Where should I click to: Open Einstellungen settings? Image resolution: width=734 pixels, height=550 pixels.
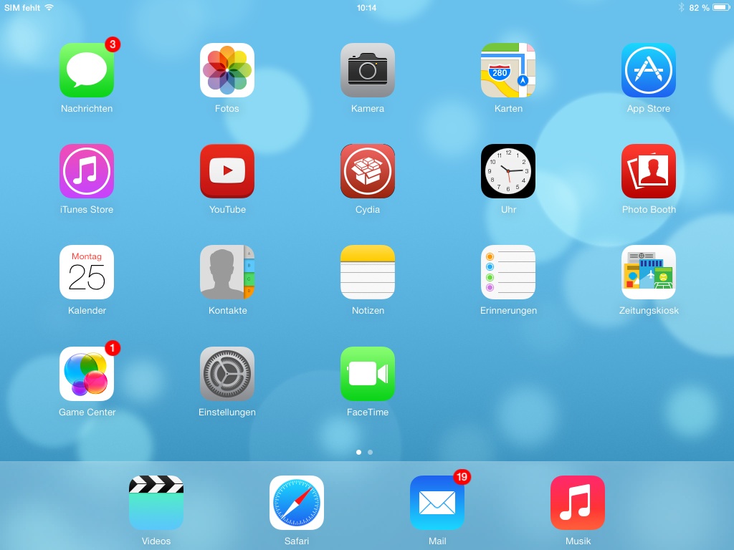tap(227, 374)
